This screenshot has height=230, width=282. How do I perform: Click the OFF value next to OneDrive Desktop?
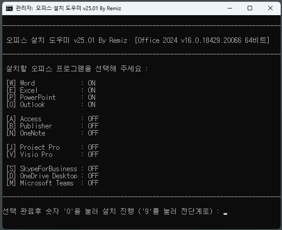click(93, 176)
